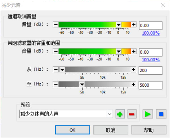
Task: Click OK to confirm settings
Action: (x=72, y=130)
